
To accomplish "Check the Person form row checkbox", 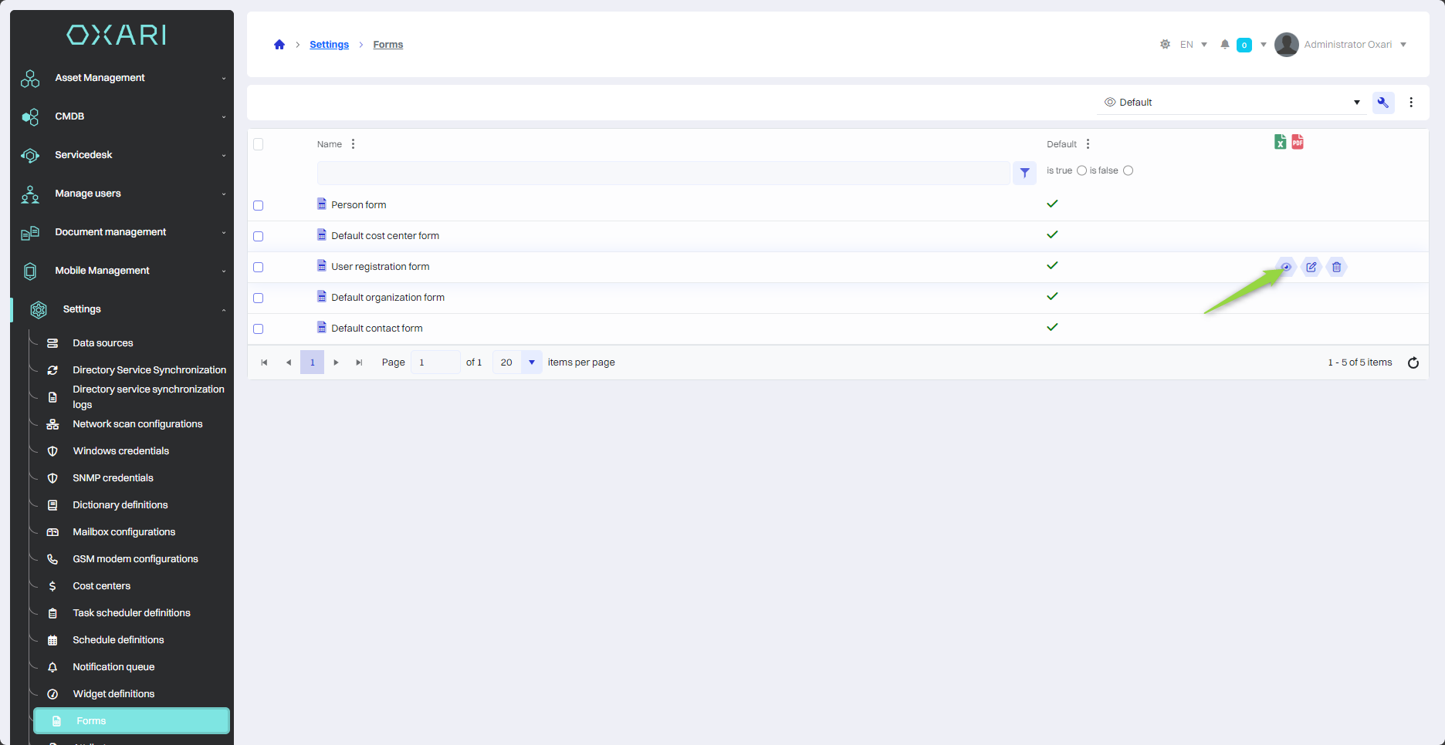I will click(x=259, y=205).
